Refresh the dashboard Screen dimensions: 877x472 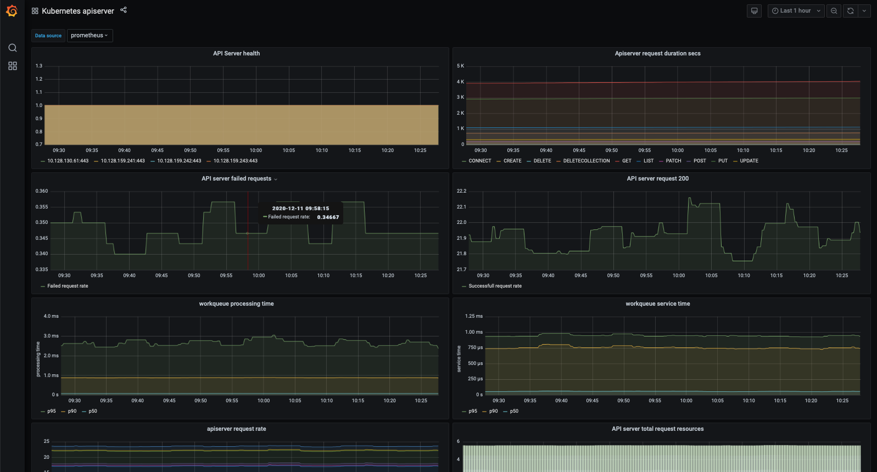[851, 11]
